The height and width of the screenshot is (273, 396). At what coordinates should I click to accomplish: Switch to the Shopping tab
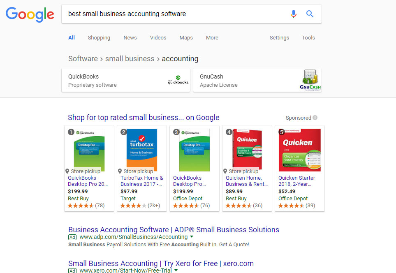[x=99, y=38]
